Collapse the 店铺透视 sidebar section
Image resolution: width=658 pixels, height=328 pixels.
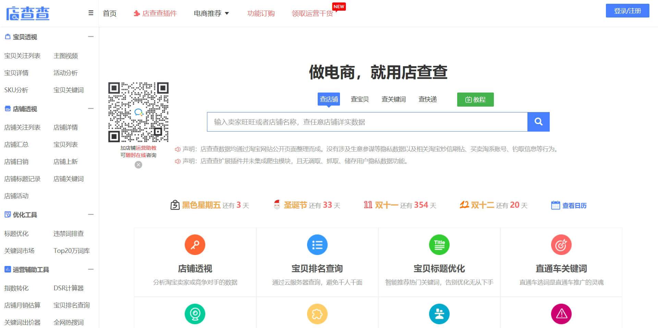91,109
